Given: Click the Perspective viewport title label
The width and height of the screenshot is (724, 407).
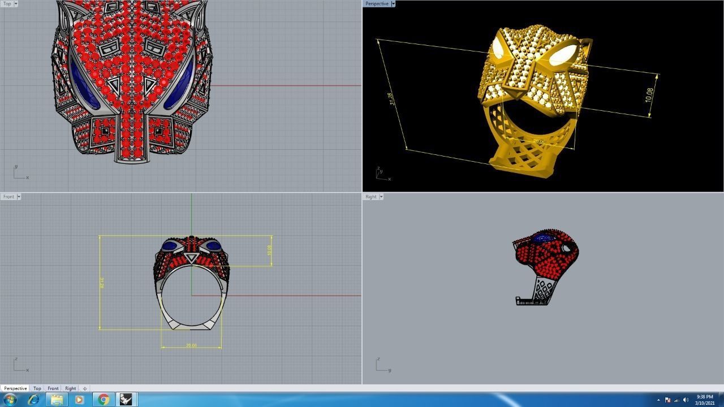Looking at the screenshot, I should [377, 3].
